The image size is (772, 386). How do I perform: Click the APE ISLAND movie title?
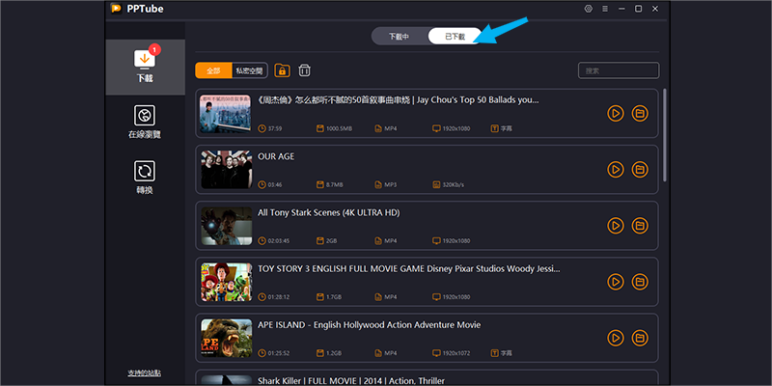(370, 325)
